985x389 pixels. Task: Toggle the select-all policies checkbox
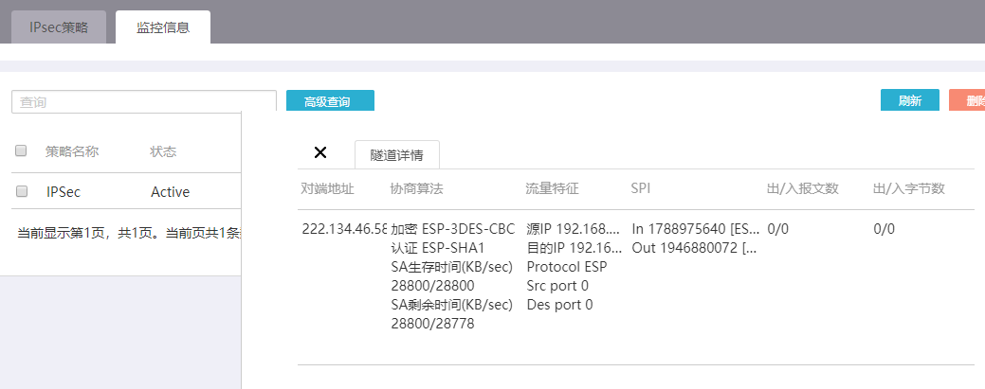pos(22,151)
